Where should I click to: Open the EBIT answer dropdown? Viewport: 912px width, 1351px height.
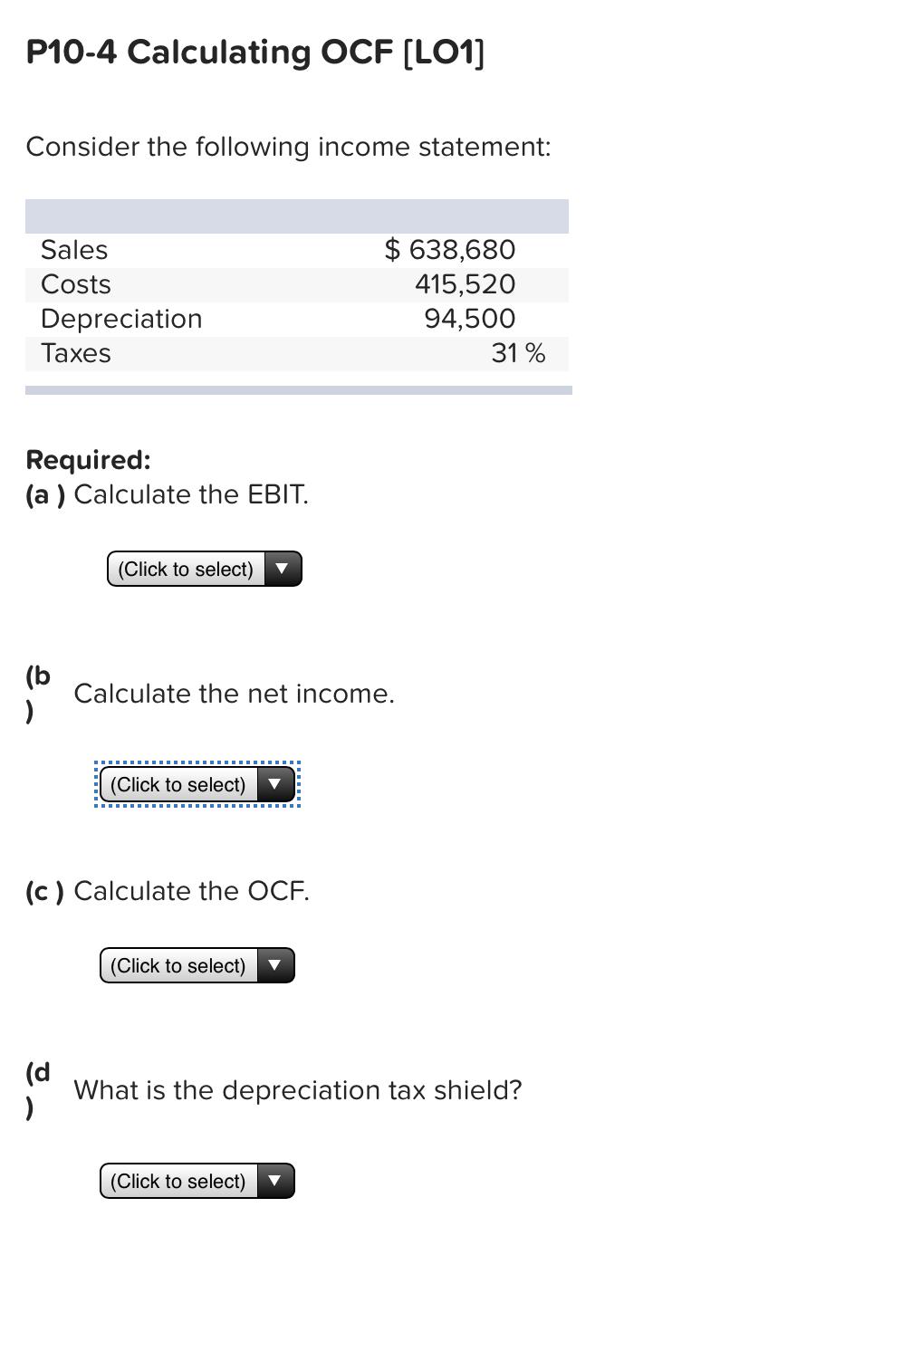tap(204, 569)
